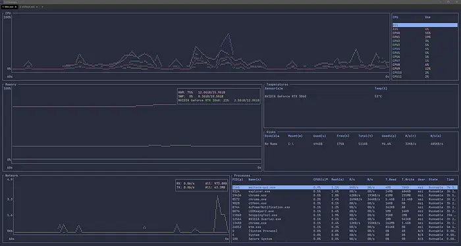The height and width of the screenshot is (246, 461).
Task: Focus the Memory usage graph widget
Action: 132,128
